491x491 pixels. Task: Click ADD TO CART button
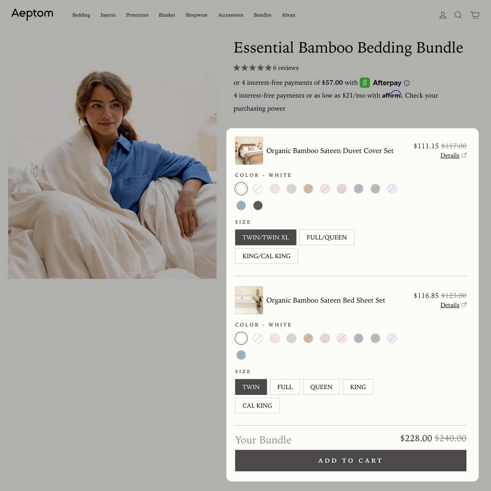[351, 461]
